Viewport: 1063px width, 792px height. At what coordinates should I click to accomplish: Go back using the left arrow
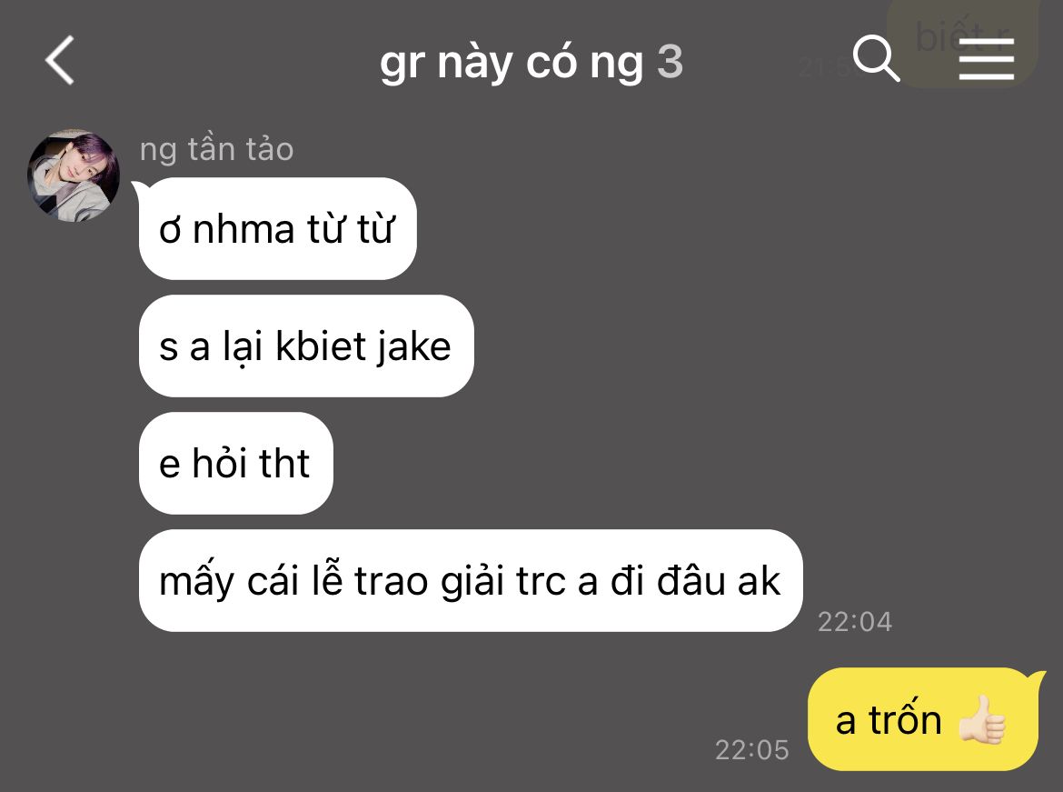tap(60, 60)
